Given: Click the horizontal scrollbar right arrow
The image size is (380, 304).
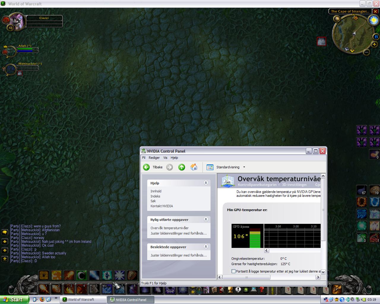Looking at the screenshot, I should click(x=318, y=277).
